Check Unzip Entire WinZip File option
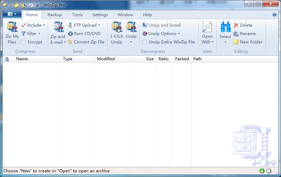 point(144,42)
